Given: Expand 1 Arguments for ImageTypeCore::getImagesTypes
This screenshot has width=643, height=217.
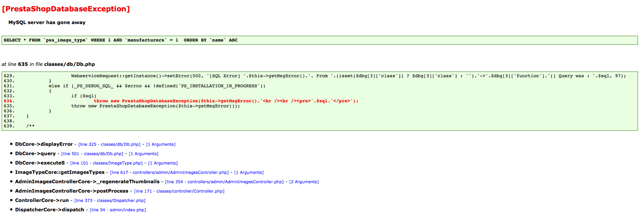Looking at the screenshot, I should tap(249, 173).
